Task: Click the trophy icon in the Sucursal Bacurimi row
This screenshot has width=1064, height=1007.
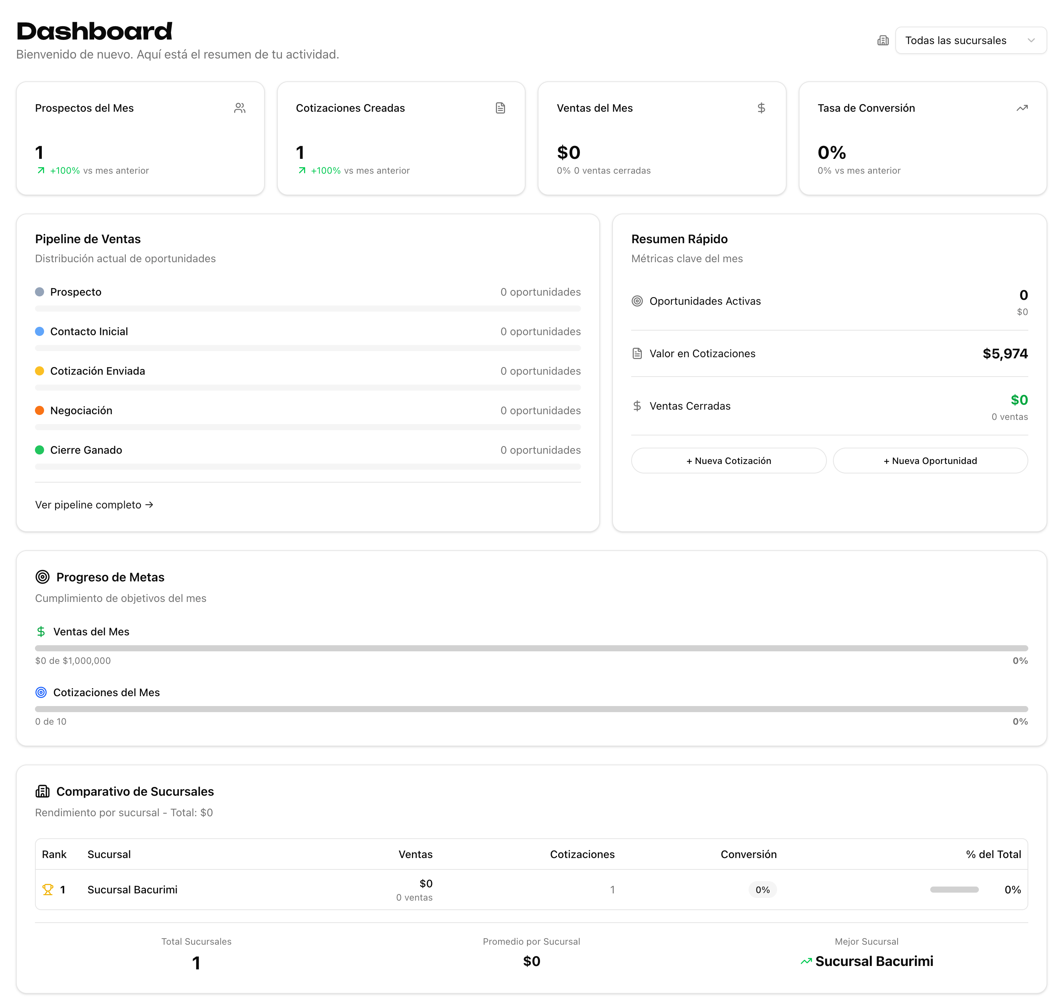Action: tap(48, 890)
